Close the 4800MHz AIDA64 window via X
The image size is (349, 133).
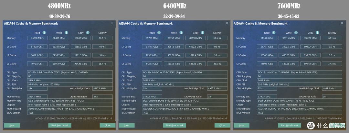point(112,23)
